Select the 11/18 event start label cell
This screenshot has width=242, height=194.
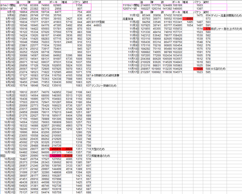[131, 6]
